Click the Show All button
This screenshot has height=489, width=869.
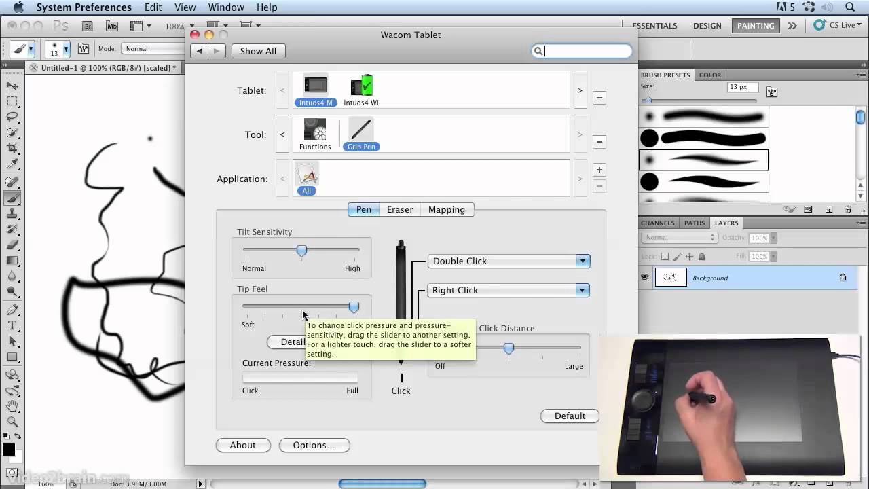tap(258, 51)
